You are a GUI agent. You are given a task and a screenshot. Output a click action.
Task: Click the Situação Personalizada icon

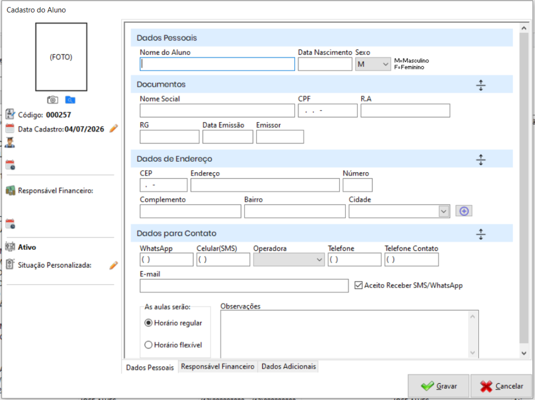click(x=10, y=264)
